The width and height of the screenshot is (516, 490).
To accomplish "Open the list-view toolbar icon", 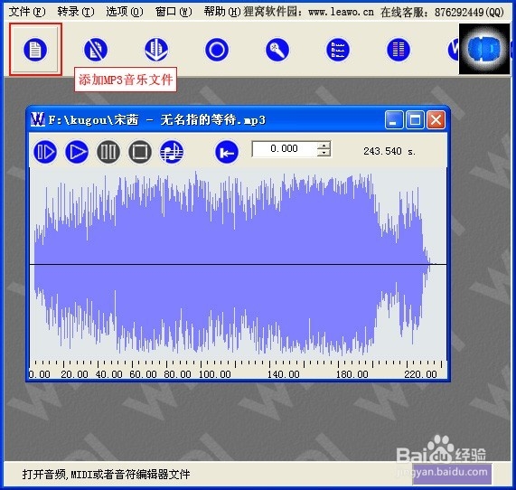I will [x=338, y=50].
